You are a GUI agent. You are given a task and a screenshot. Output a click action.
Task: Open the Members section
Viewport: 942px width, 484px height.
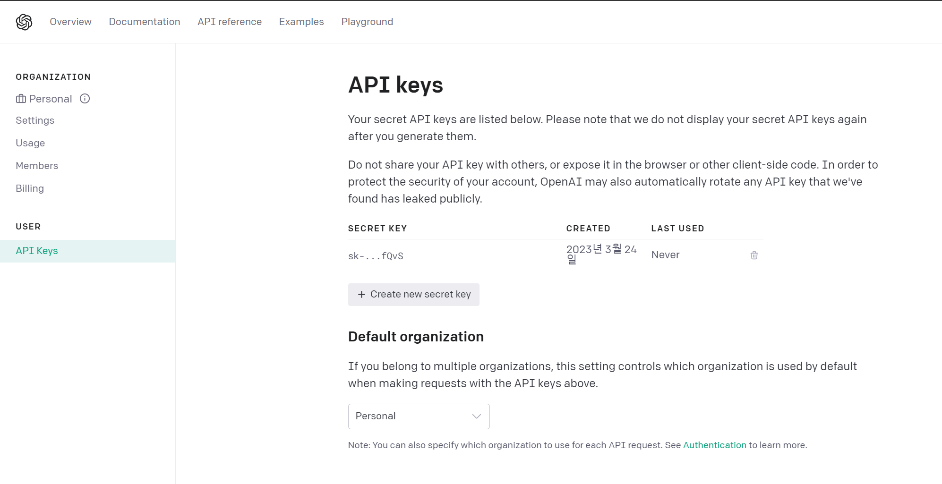pyautogui.click(x=37, y=166)
